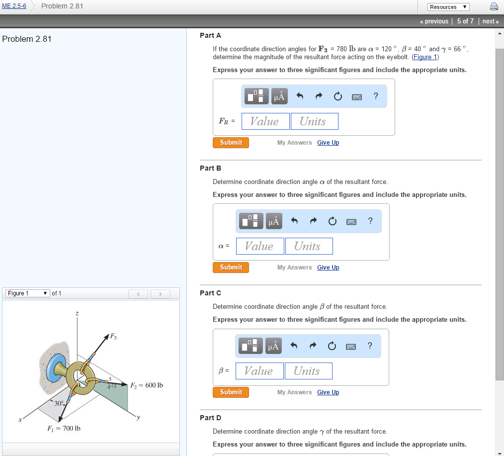Click the Value field for angle α
Image resolution: width=504 pixels, height=456 pixels.
(259, 246)
